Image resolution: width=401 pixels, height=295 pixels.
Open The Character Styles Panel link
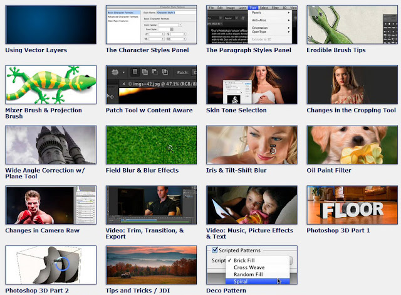coord(147,50)
